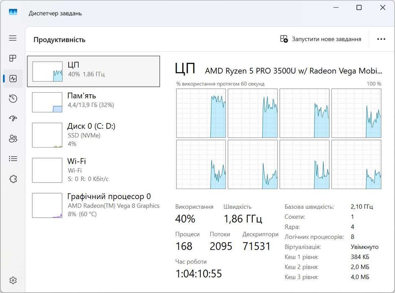395x293 pixels.
Task: Click third logical processor graph, bottom row
Action: click(305, 164)
